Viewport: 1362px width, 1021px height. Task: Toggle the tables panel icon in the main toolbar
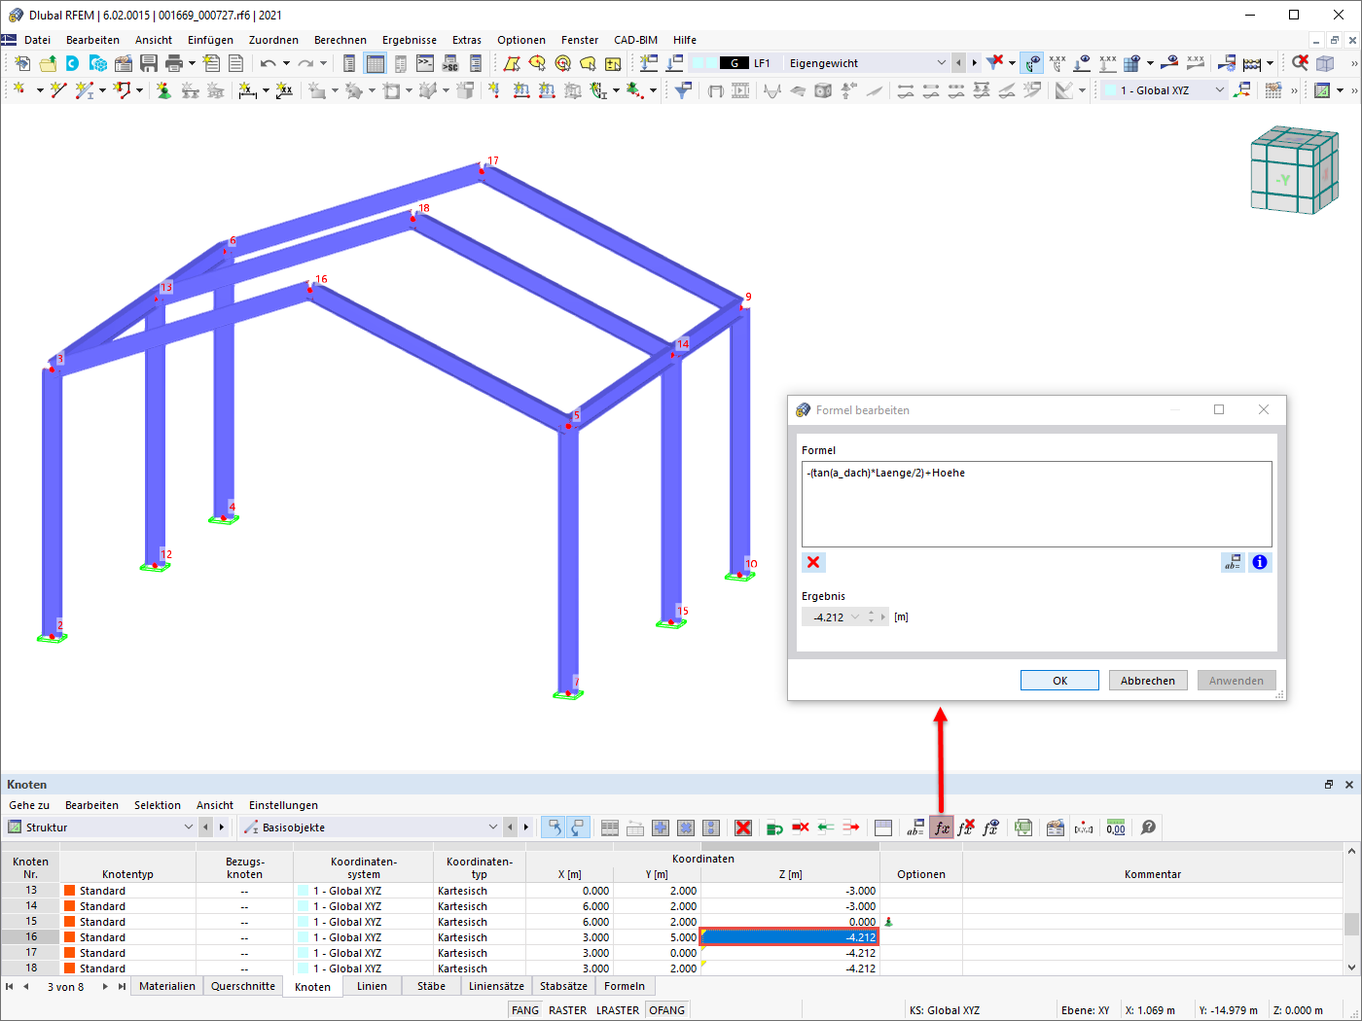[x=375, y=63]
